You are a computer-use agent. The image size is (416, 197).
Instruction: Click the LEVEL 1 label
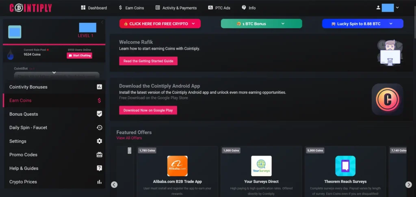[85, 35]
